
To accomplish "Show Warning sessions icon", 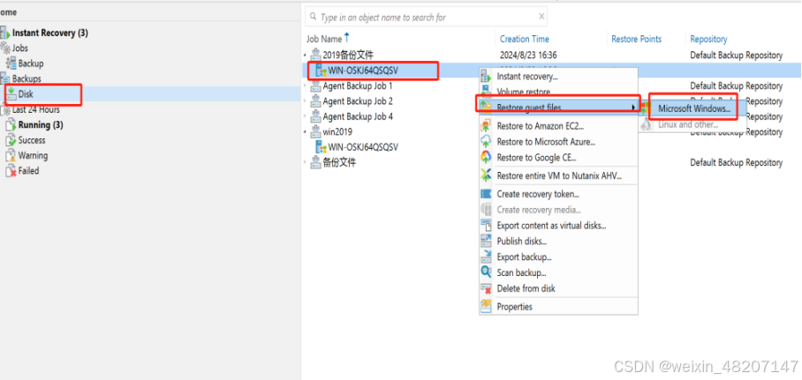I will coord(11,156).
